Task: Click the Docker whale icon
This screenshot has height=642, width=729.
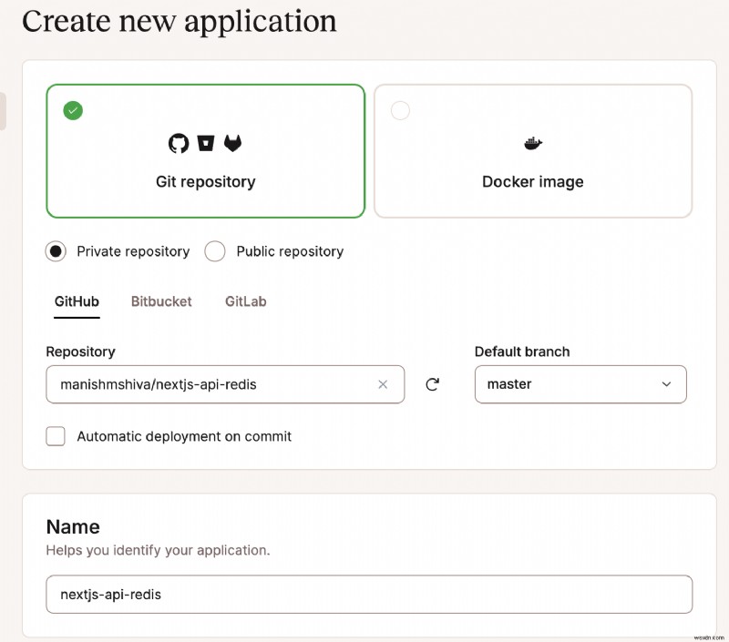Action: (x=533, y=143)
